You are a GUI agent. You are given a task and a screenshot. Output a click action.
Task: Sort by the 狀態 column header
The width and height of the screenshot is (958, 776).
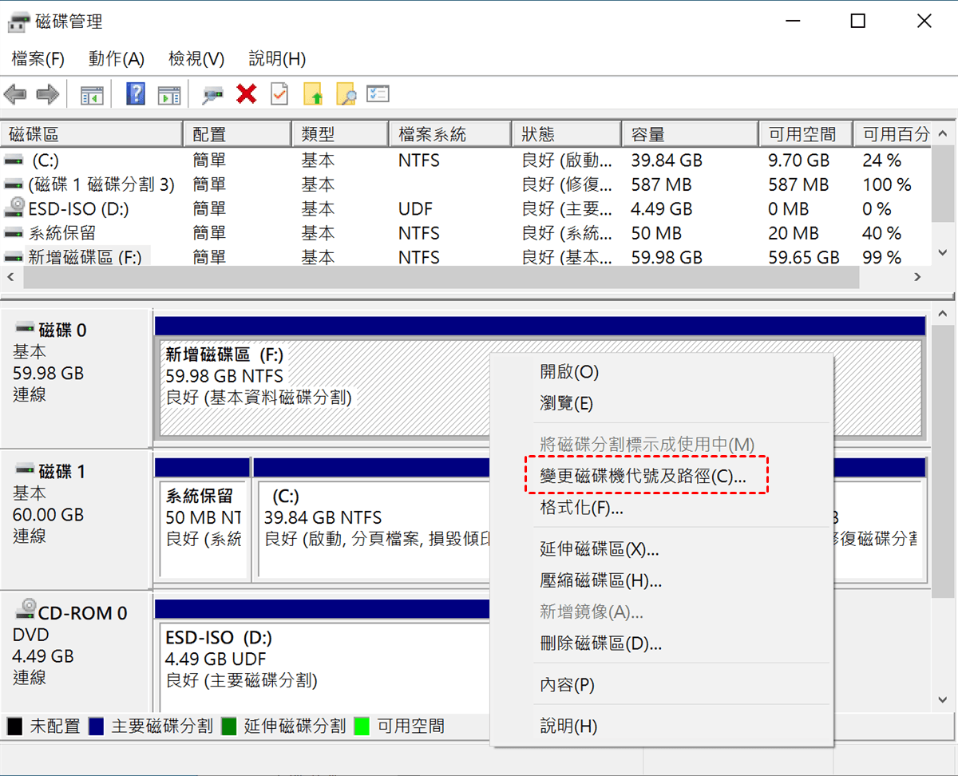(x=567, y=134)
